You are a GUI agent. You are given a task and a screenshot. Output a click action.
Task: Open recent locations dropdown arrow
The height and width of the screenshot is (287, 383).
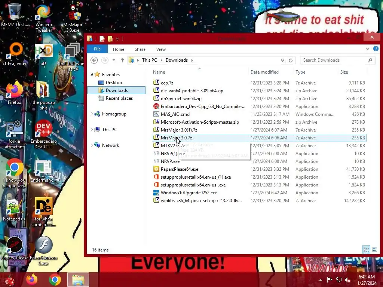114,60
